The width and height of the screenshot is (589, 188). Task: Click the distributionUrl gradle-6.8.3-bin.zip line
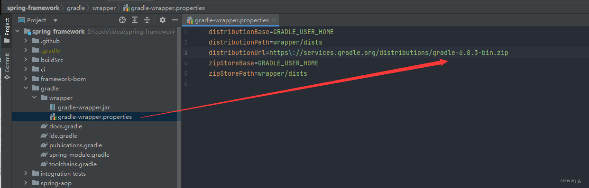click(359, 53)
